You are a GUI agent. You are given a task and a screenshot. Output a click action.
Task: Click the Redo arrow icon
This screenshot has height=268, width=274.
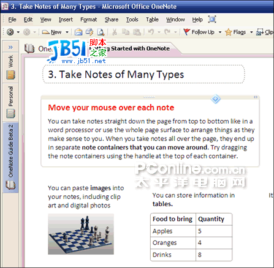(167, 32)
